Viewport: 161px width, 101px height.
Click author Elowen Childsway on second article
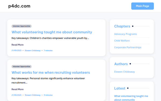pyautogui.click(x=33, y=95)
